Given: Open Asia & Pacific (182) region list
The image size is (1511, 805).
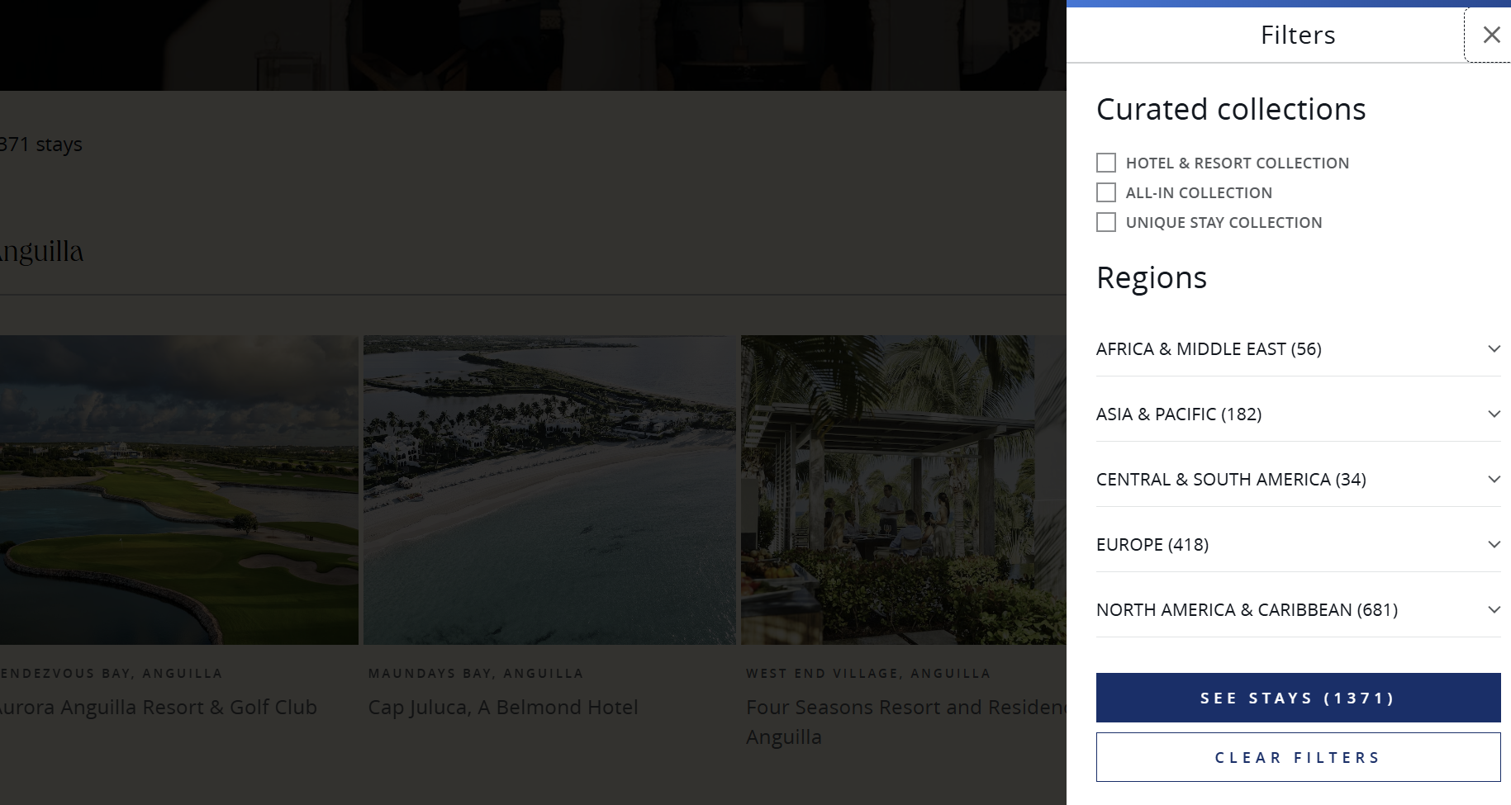Looking at the screenshot, I should tap(1179, 414).
